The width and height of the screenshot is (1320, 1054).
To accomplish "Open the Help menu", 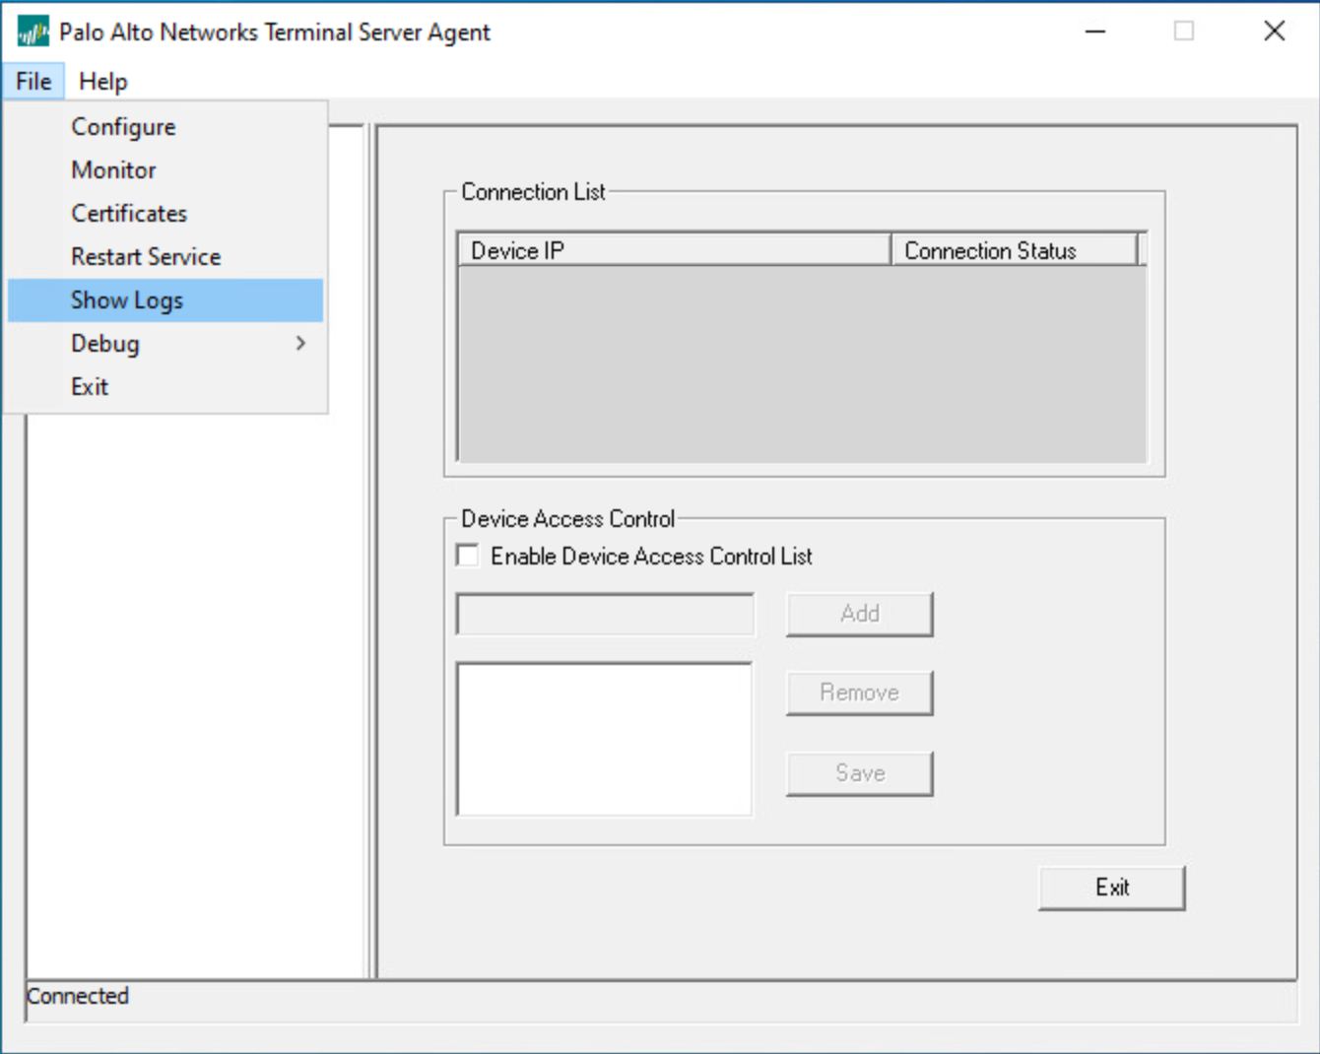I will [x=103, y=82].
